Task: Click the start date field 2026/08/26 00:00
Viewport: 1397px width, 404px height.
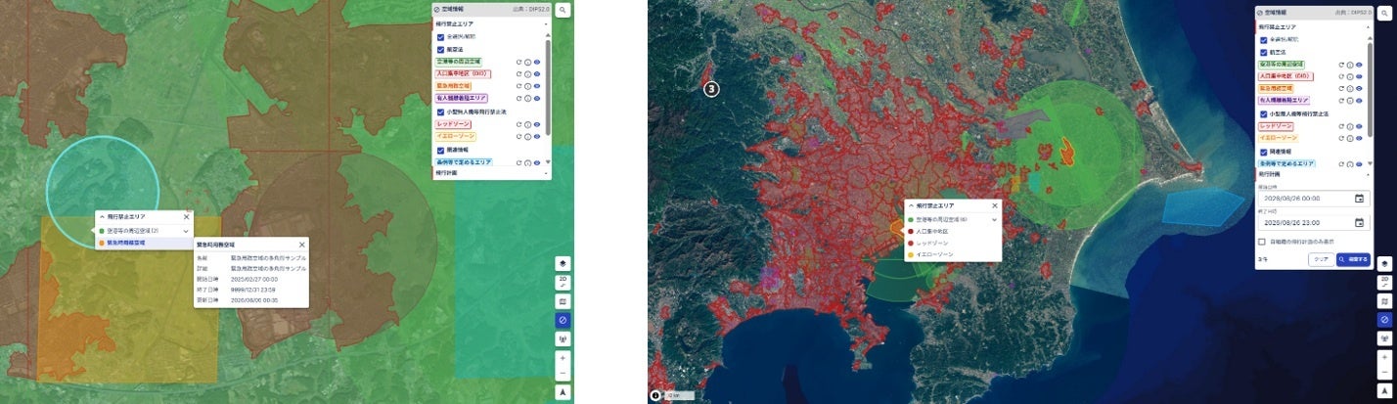Action: click(x=1312, y=199)
